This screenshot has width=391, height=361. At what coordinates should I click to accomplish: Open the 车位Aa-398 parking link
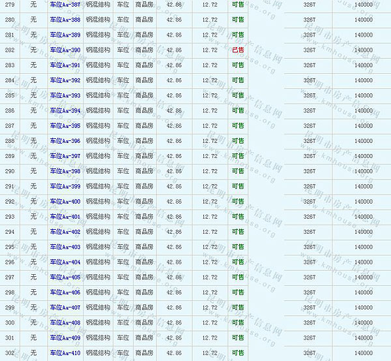click(65, 171)
